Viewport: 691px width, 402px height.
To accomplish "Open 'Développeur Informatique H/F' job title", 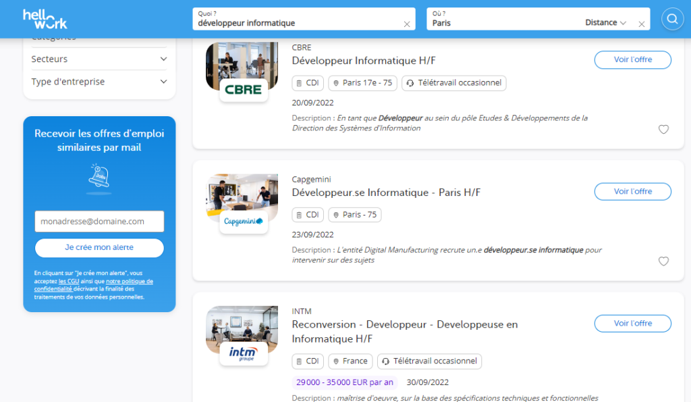I will 364,60.
